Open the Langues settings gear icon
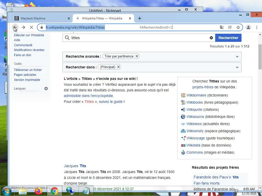The height and width of the screenshot is (196, 262). (46, 89)
